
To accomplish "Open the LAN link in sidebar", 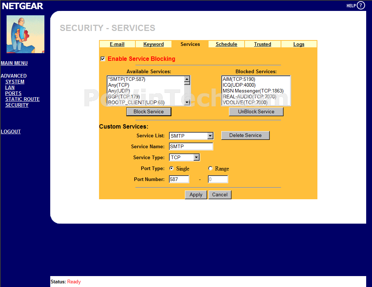I will (x=10, y=88).
